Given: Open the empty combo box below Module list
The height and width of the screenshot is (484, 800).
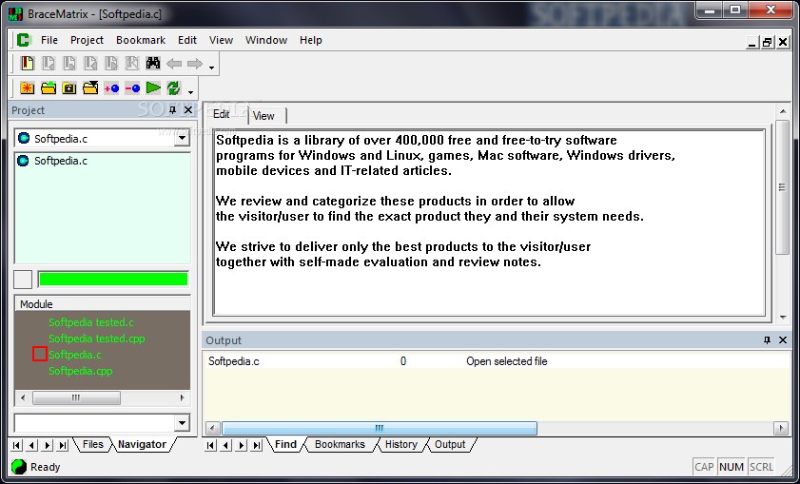Looking at the screenshot, I should point(182,423).
